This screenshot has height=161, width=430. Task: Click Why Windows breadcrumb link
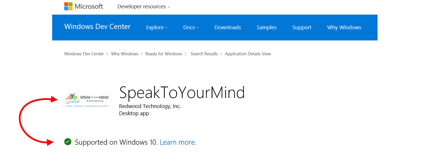point(125,54)
